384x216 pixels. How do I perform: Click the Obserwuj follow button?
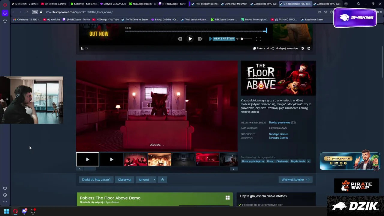(x=124, y=179)
